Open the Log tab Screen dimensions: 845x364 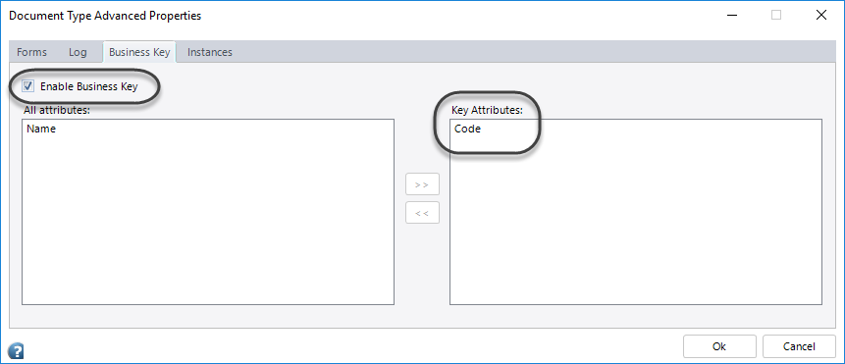(78, 52)
